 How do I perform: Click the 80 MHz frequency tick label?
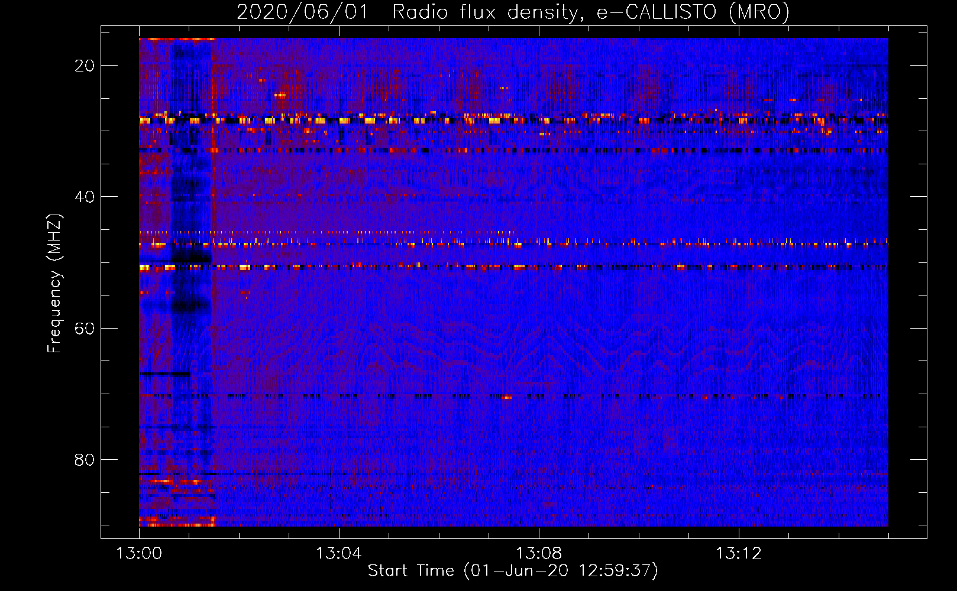tap(85, 460)
